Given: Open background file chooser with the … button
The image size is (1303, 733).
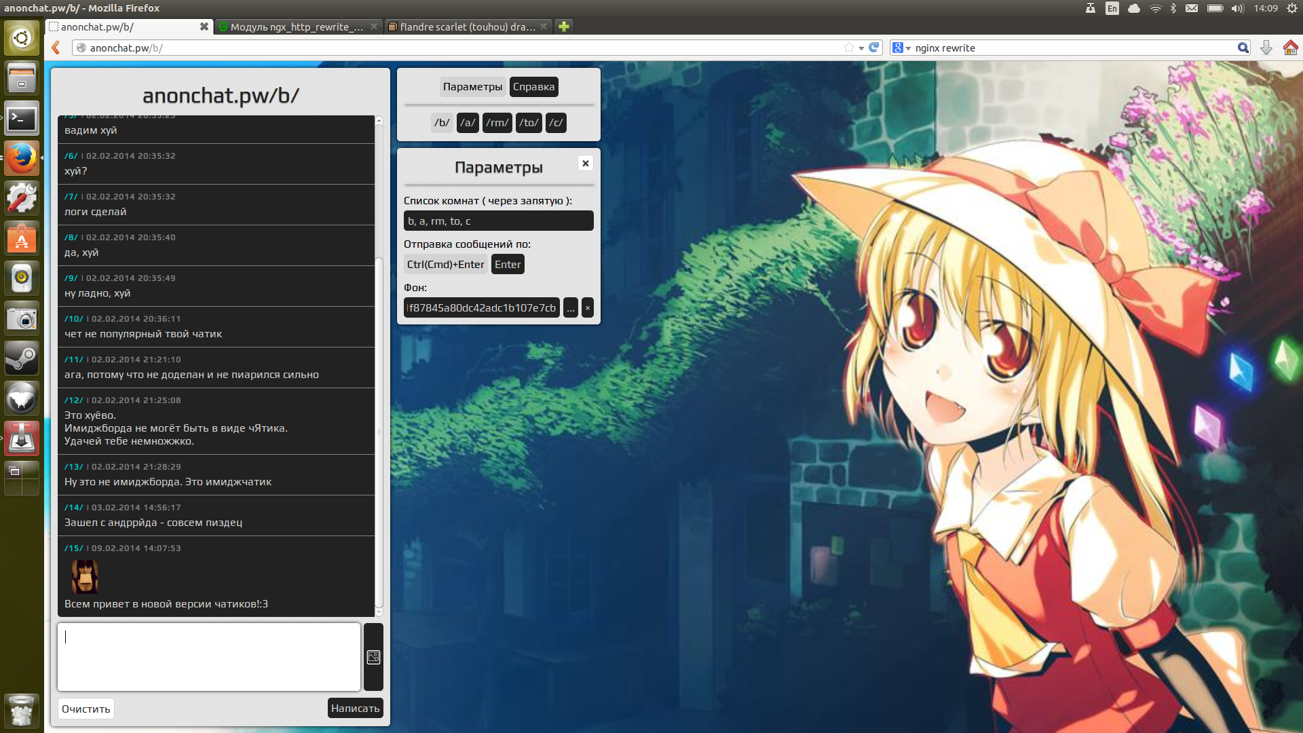Looking at the screenshot, I should (571, 307).
